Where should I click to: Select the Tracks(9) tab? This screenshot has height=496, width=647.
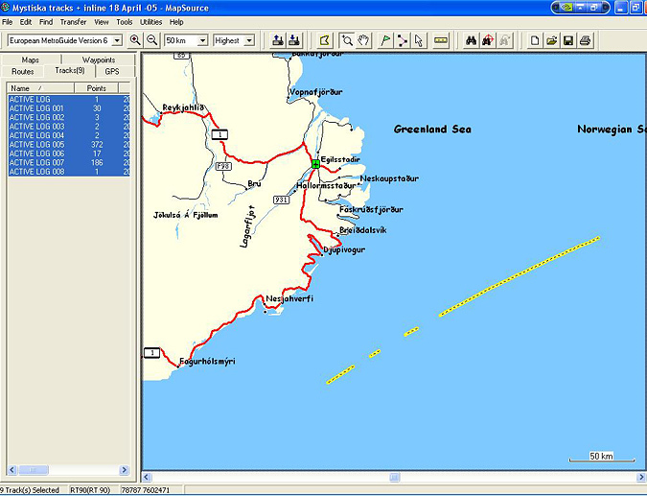(70, 71)
